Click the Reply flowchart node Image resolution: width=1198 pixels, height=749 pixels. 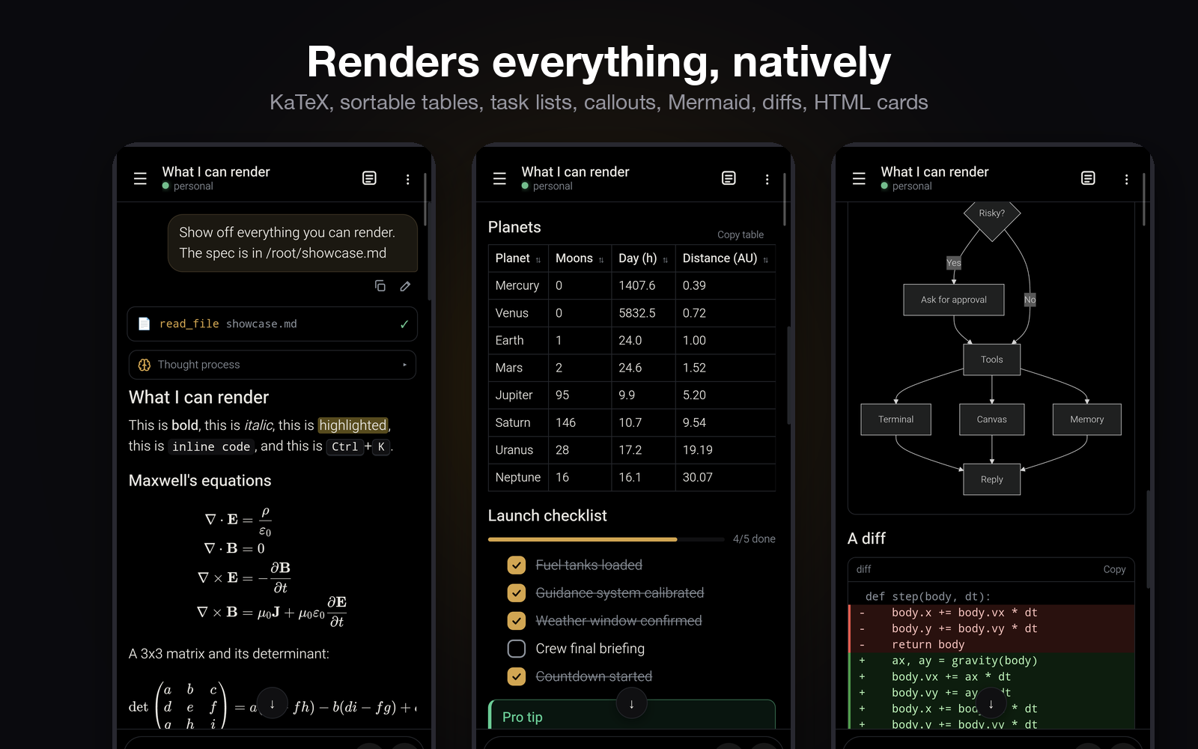992,479
